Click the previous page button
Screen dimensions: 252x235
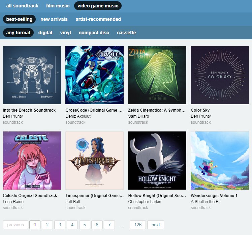pos(15,225)
